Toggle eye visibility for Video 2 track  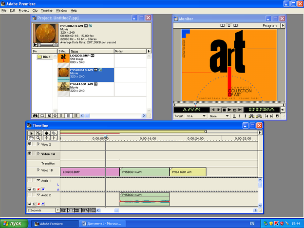30,144
